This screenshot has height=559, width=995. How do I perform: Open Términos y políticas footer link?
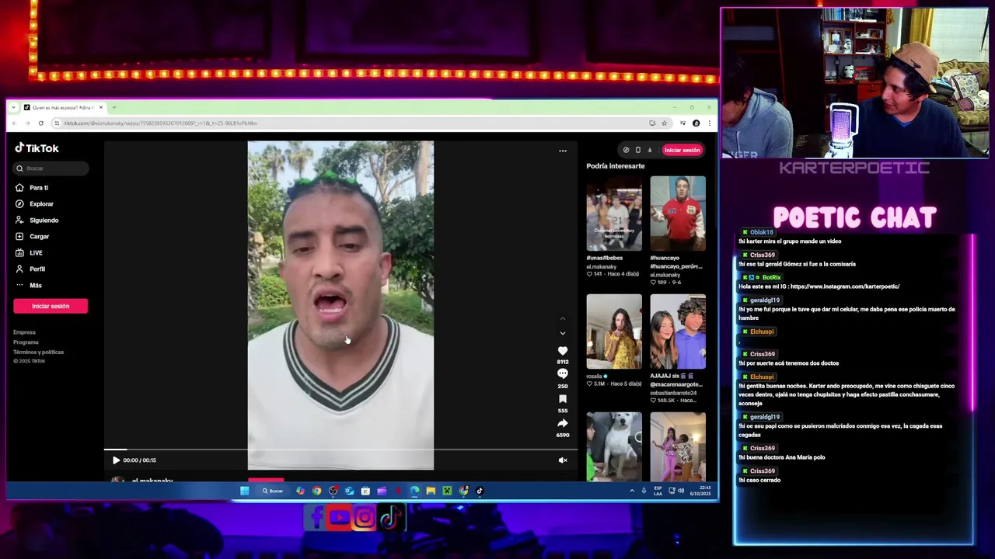click(x=38, y=352)
